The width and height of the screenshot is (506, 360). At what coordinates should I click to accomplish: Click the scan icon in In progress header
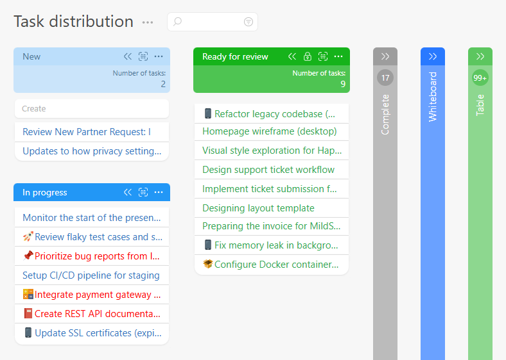pos(143,192)
